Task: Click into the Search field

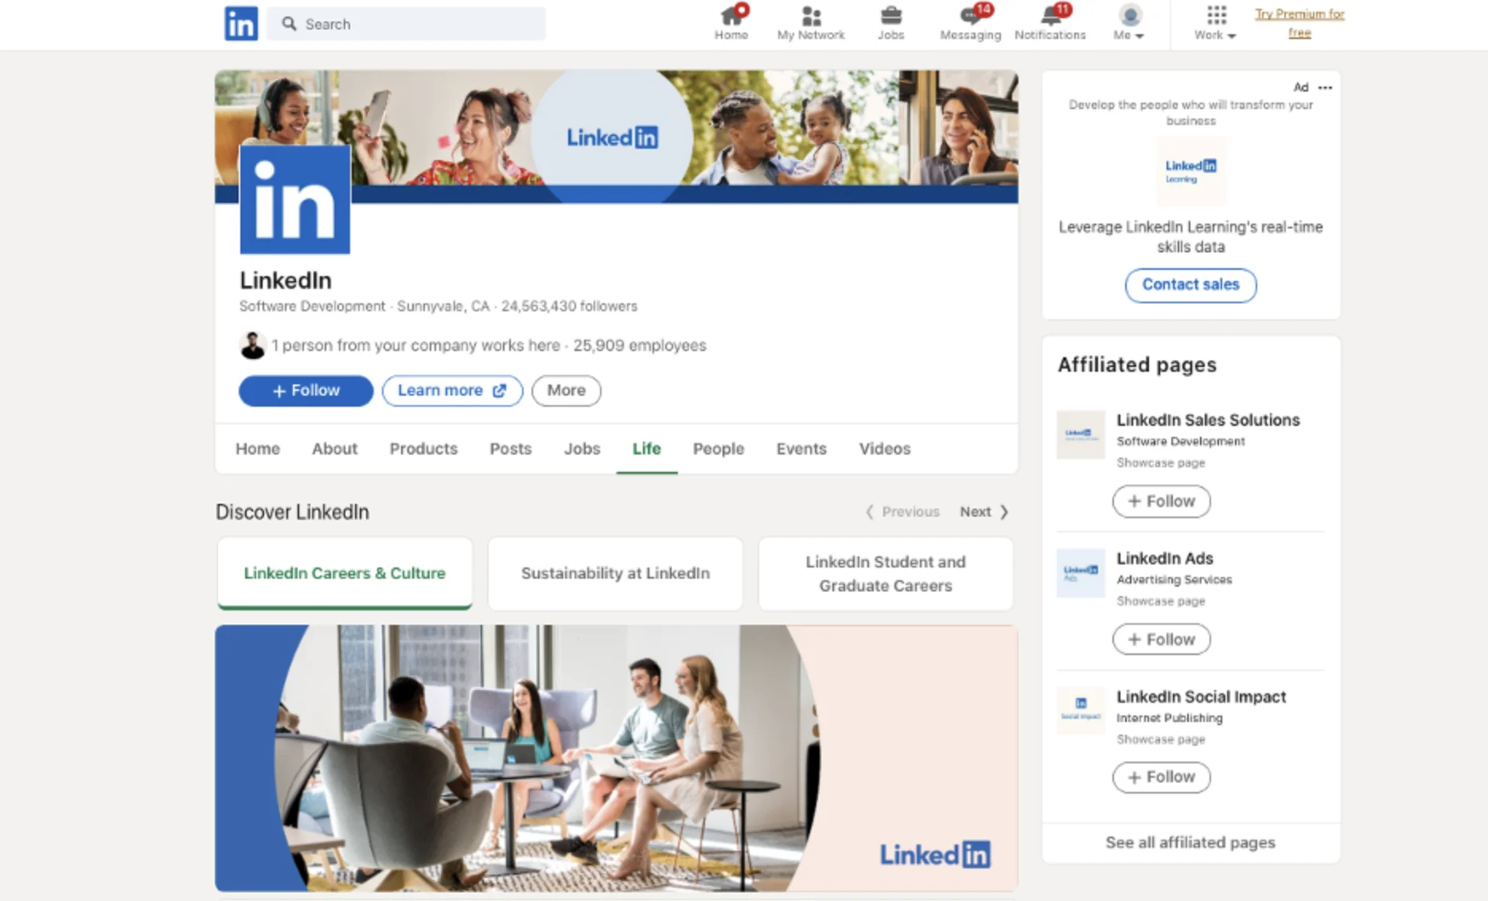Action: click(x=407, y=24)
